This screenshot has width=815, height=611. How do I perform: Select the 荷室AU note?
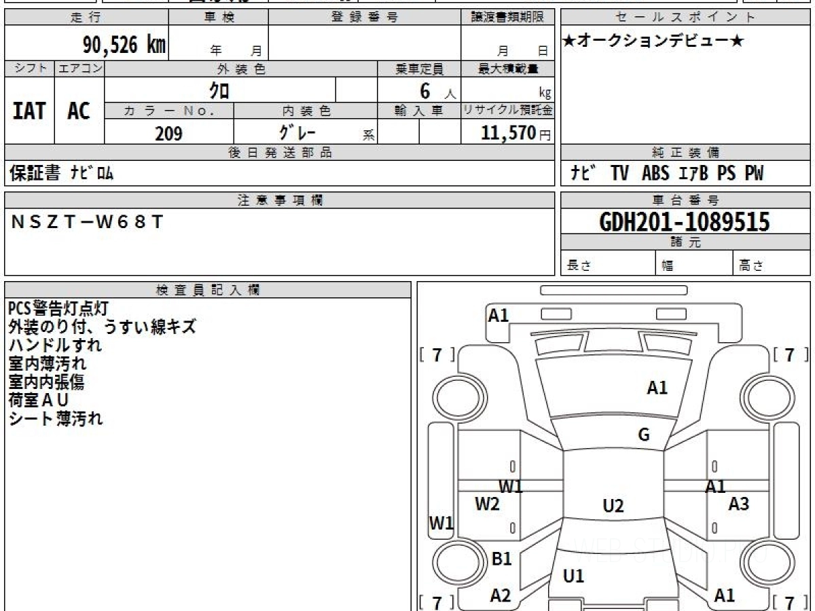[39, 400]
